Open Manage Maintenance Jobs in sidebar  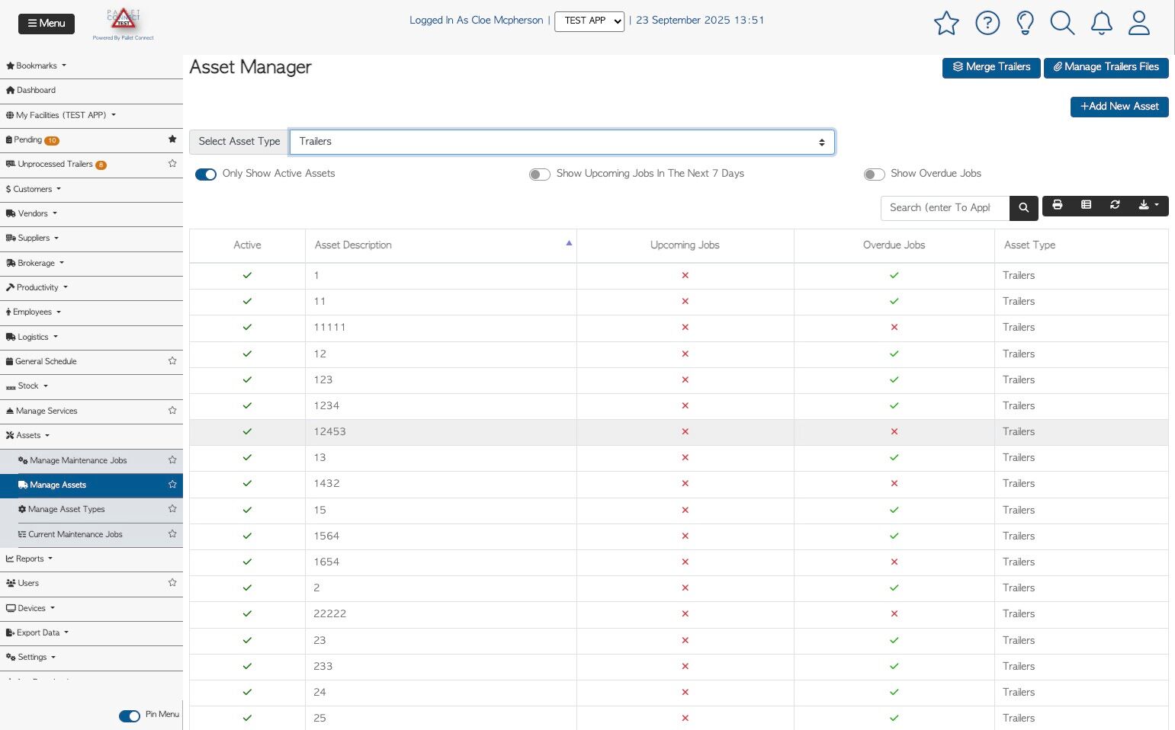tap(78, 460)
